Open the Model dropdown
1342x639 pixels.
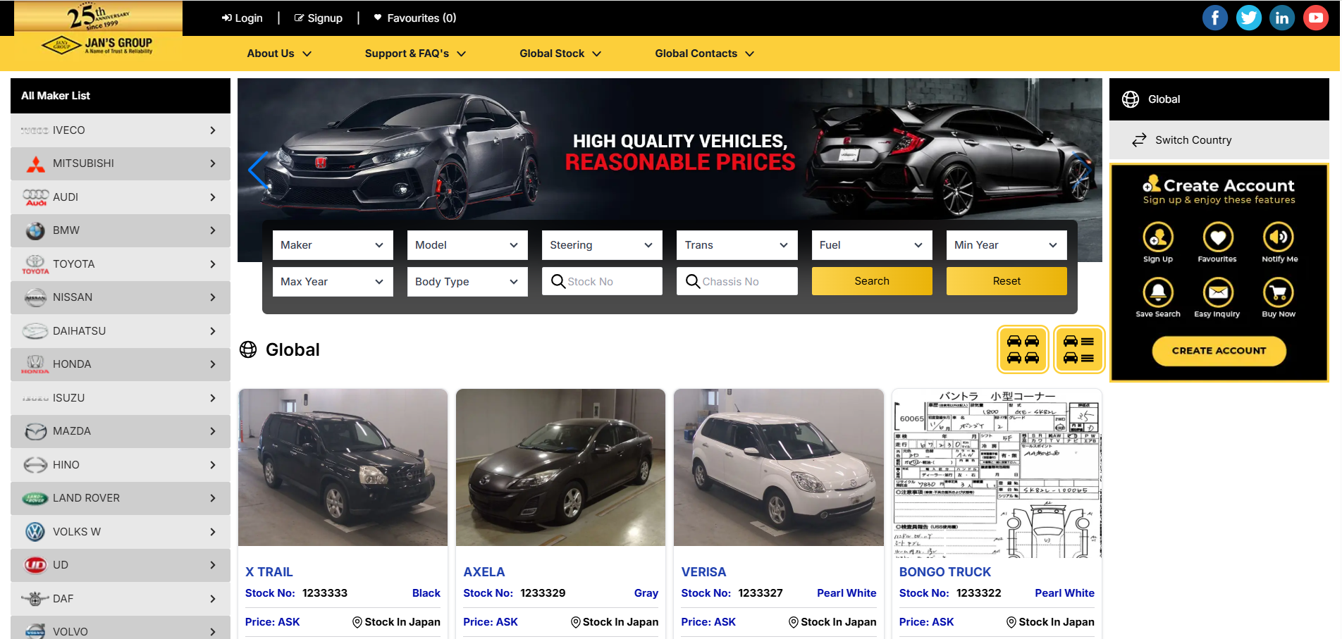467,245
